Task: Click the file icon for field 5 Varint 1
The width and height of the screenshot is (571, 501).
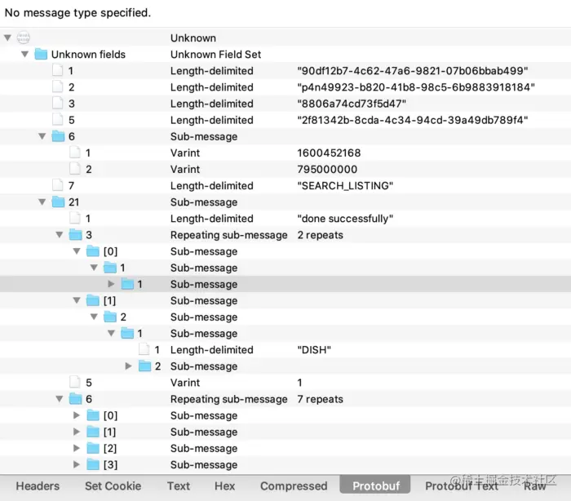Action: [76, 383]
